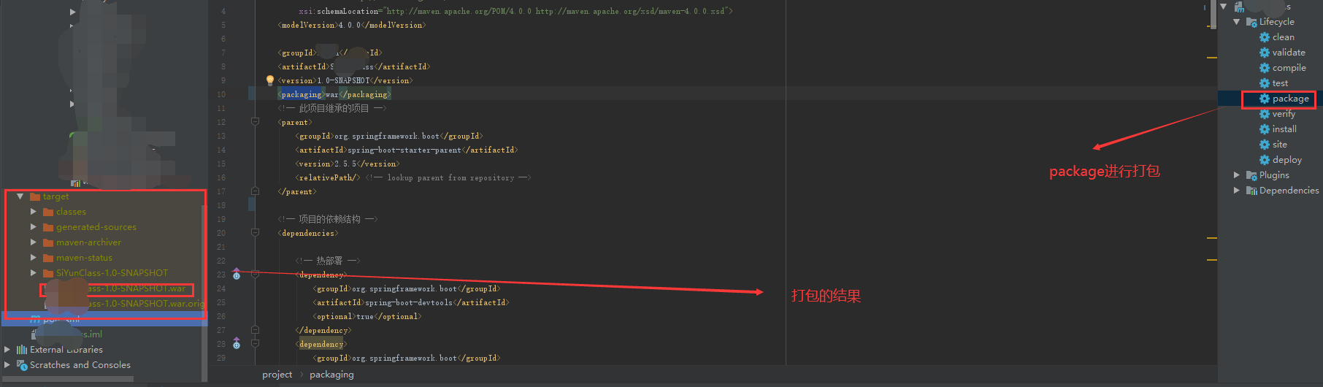This screenshot has width=1323, height=387.
Task: Click line number 19 in the gutter
Action: click(x=221, y=219)
